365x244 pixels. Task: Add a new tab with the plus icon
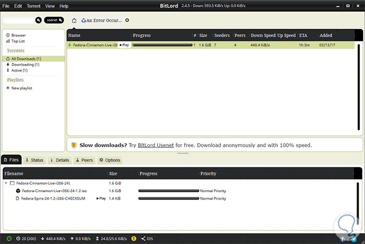coord(127,20)
